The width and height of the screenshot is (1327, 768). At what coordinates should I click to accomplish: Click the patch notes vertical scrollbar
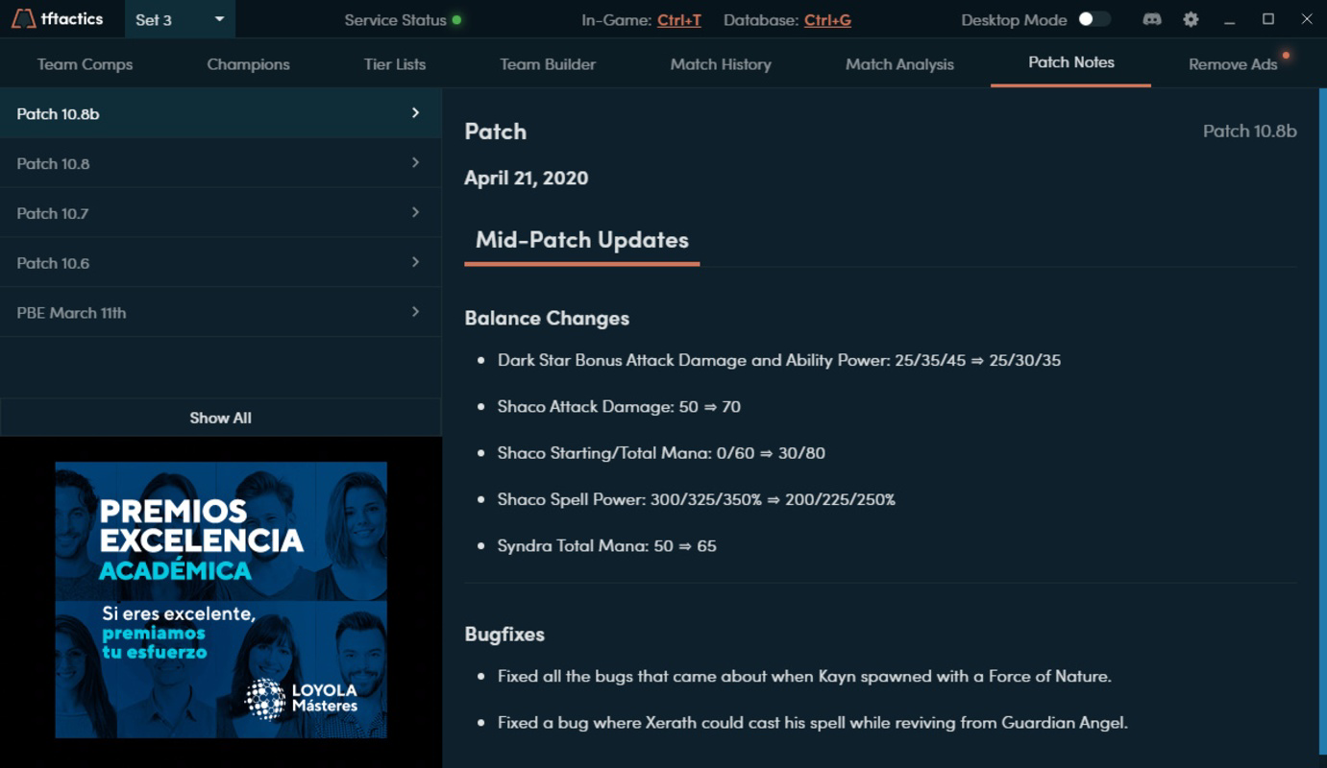(1322, 422)
